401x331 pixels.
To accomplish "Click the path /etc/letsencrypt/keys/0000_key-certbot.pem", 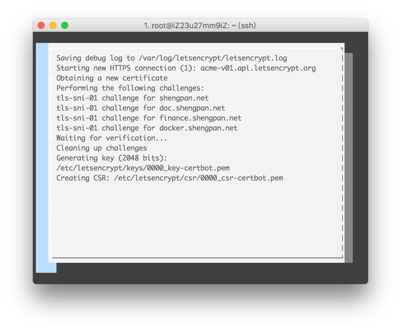I will point(143,168).
